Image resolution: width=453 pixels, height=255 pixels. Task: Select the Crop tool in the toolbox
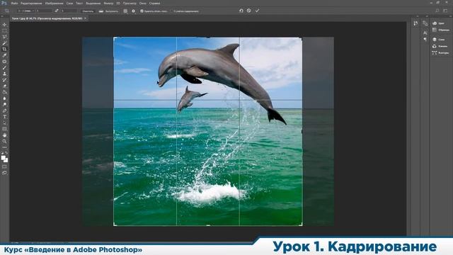point(4,49)
